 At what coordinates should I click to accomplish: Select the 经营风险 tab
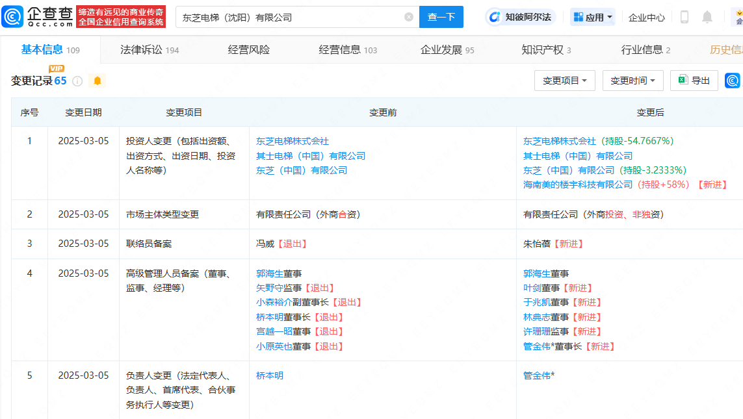point(249,50)
